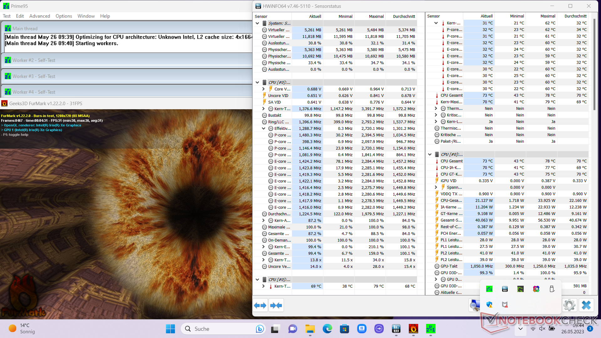Select the Uncore VID sensor row
The image size is (601, 338).
pyautogui.click(x=335, y=95)
